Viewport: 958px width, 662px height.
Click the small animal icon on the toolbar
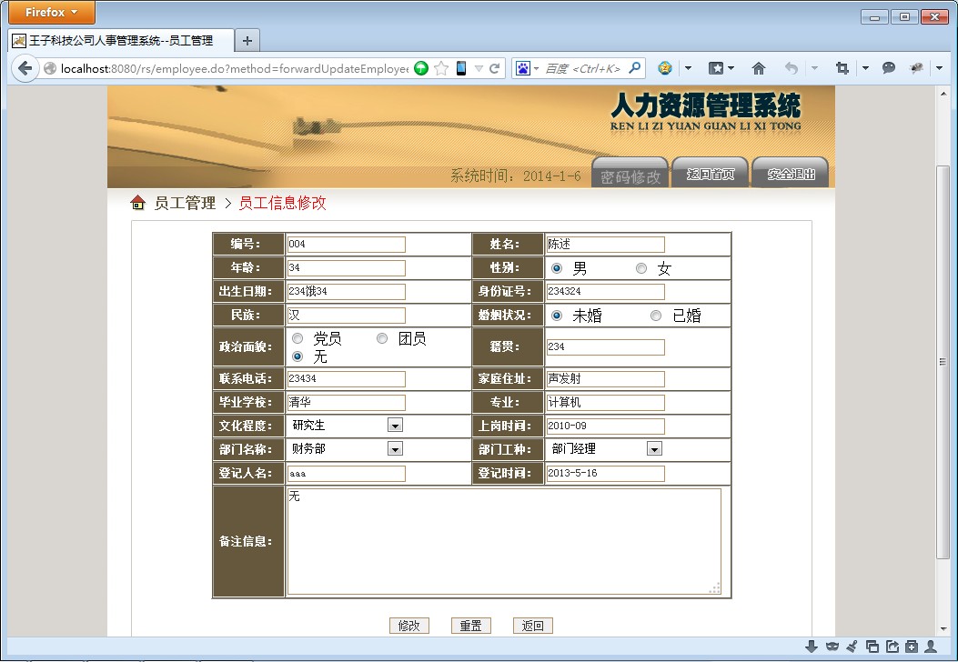tap(916, 68)
